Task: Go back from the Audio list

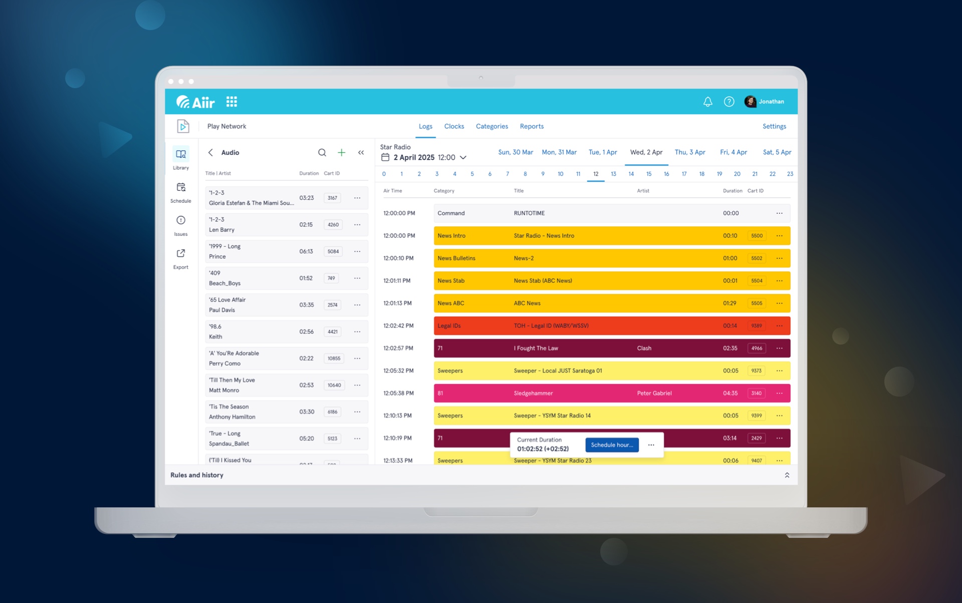Action: (x=210, y=152)
